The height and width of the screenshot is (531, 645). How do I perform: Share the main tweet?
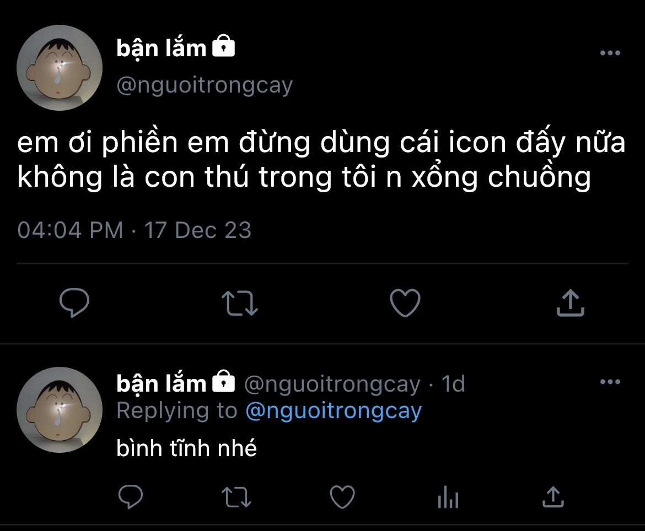pos(571,302)
